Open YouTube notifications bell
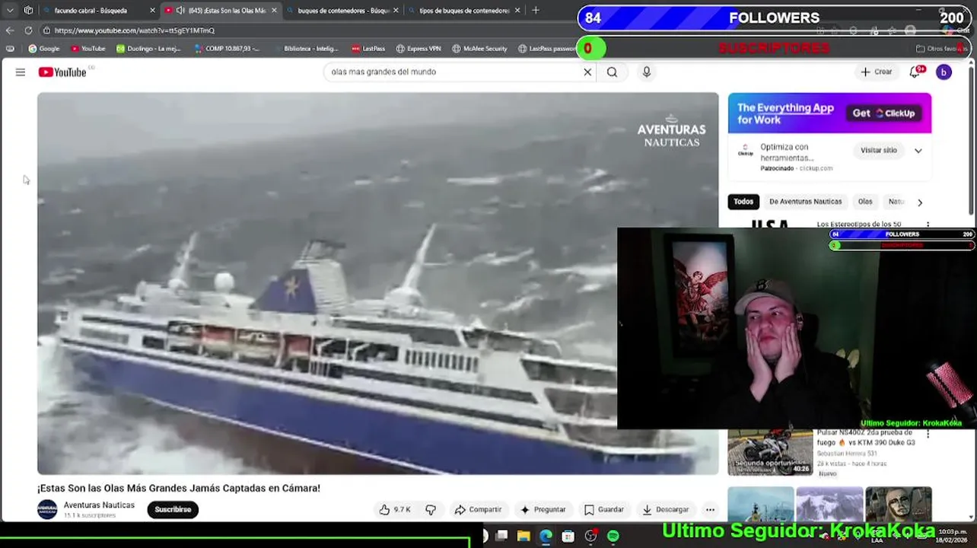Screen dimensions: 977x548 915,72
